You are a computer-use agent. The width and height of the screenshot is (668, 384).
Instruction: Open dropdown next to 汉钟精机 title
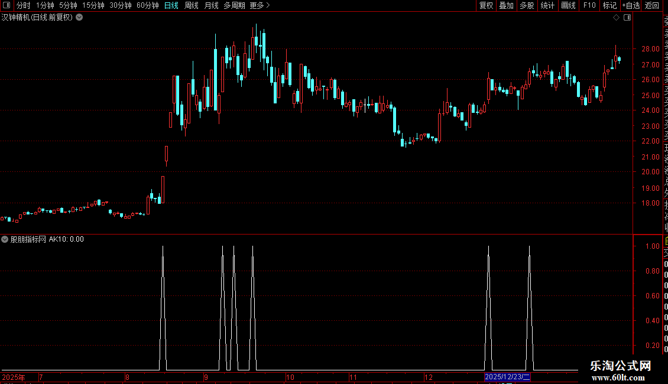79,18
